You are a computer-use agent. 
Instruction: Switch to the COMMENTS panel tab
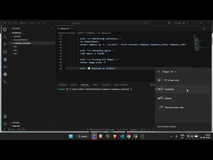tap(106, 85)
